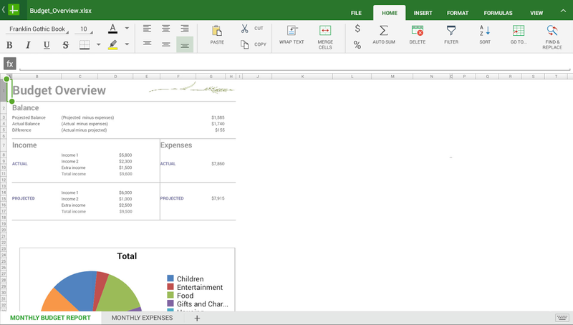Open the font size 10 selector
Screen dimensions: 573x325
coord(84,29)
